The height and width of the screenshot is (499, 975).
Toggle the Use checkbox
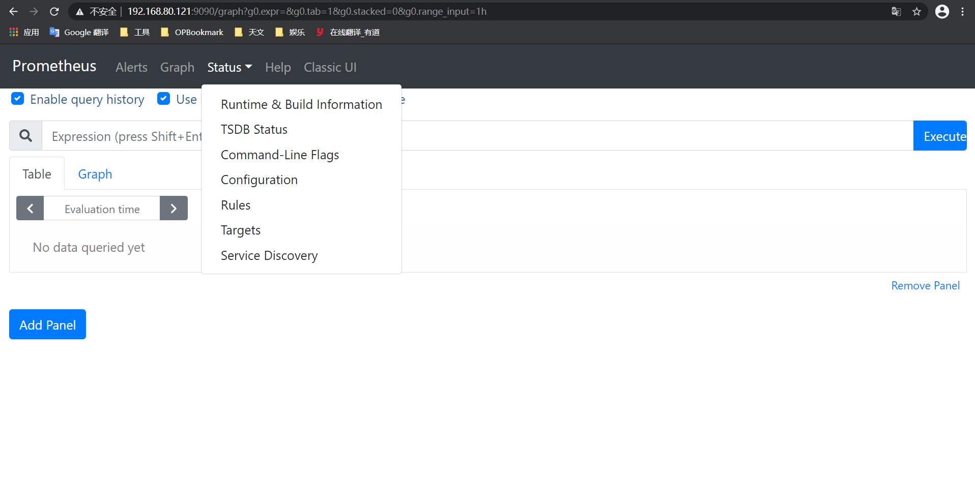click(x=163, y=99)
